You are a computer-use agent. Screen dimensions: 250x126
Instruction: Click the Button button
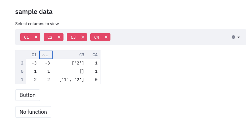(27, 95)
